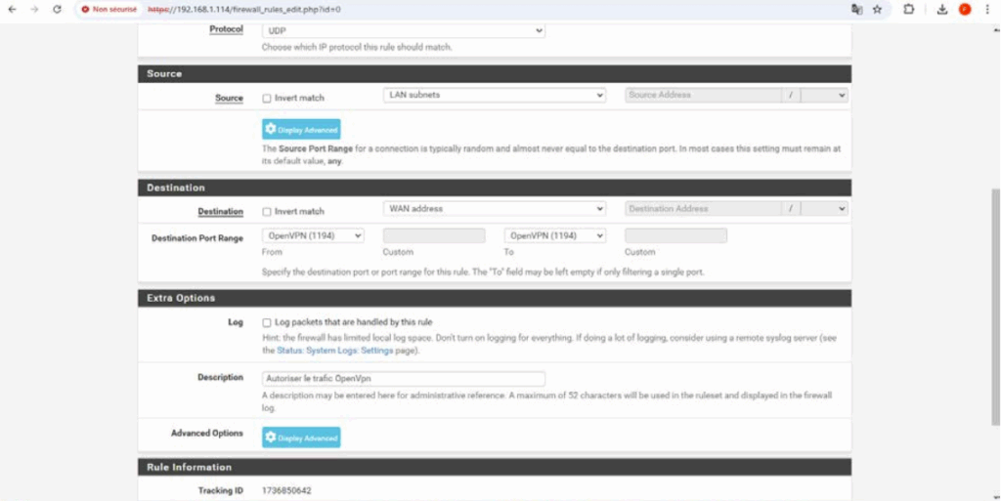Click the address bar URL
1001x501 pixels.
click(x=244, y=10)
